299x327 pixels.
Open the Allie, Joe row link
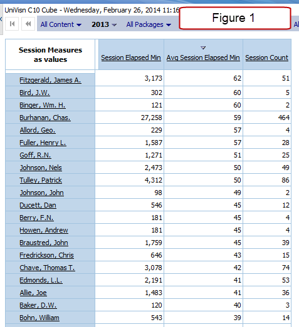(x=33, y=293)
